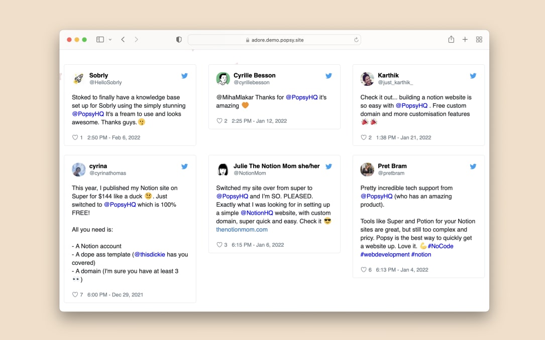Visit the thenotionmom.com link
This screenshot has height=340, width=545.
242,229
